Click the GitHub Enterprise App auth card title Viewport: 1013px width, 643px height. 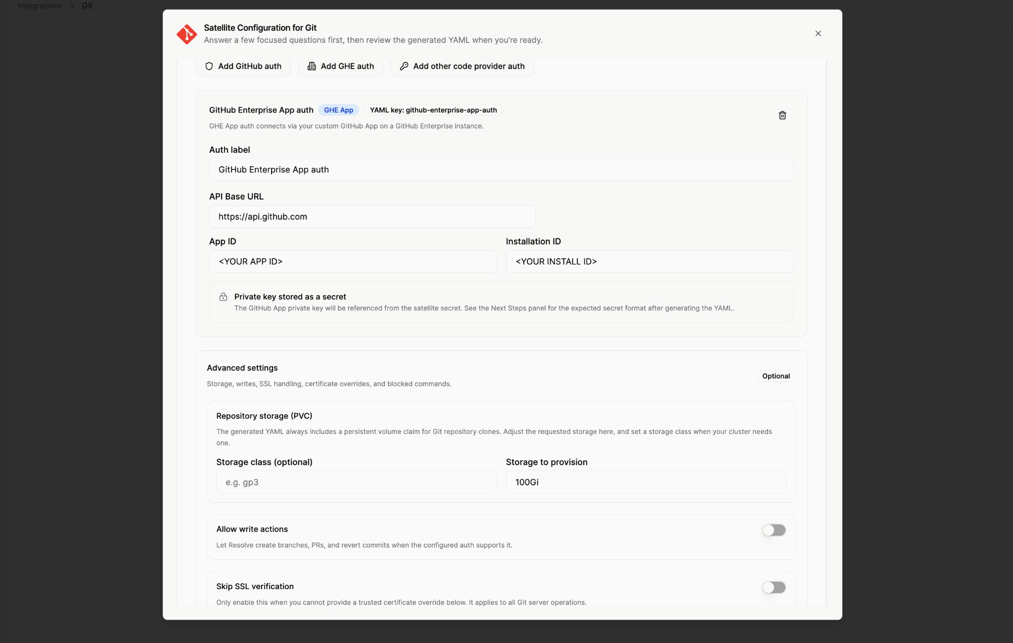(261, 110)
